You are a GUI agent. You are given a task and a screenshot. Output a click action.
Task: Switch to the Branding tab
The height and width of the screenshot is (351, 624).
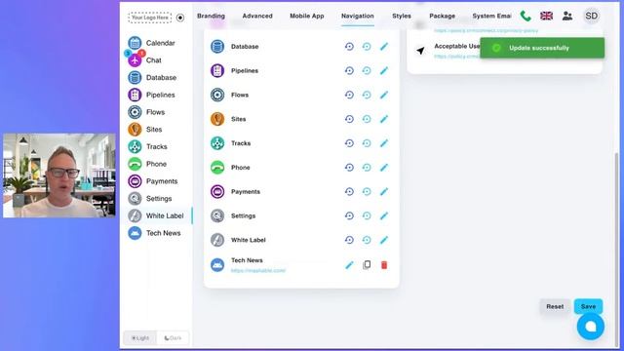pos(211,16)
